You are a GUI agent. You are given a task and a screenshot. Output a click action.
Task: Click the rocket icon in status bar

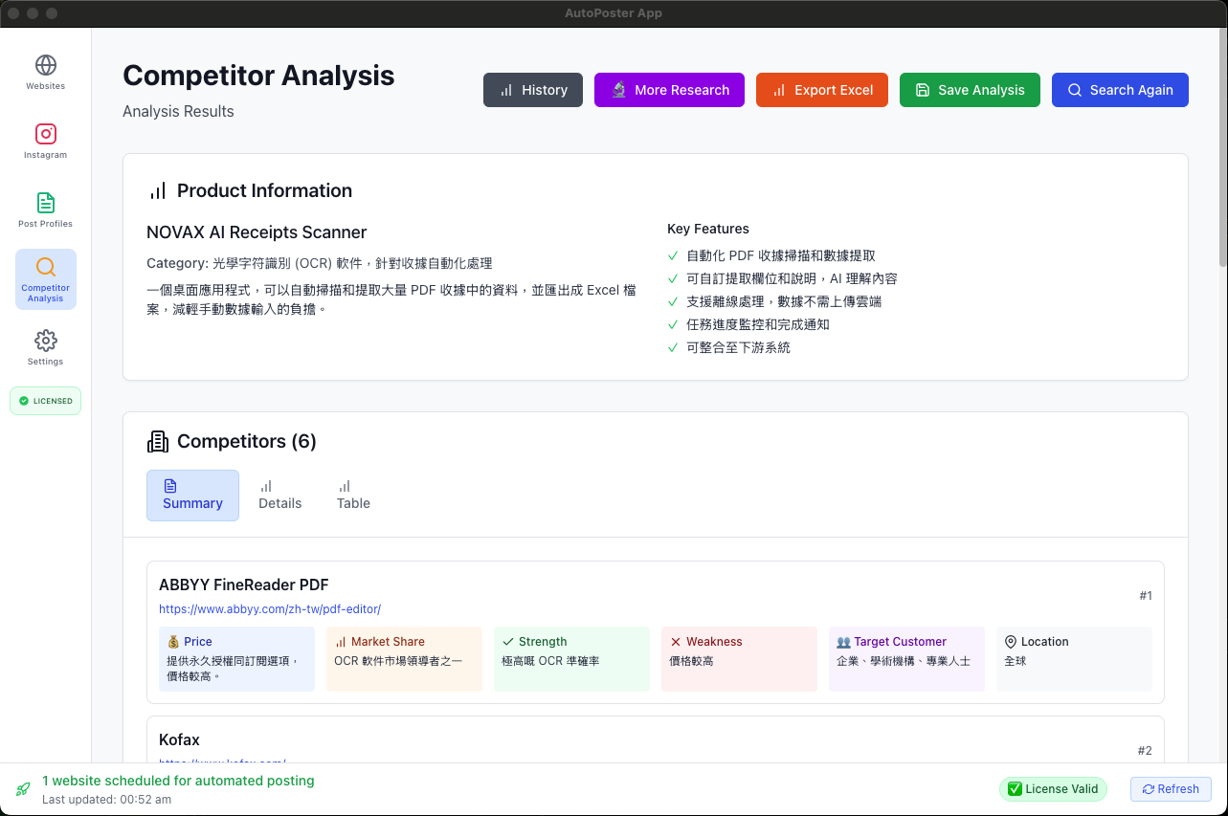[23, 789]
